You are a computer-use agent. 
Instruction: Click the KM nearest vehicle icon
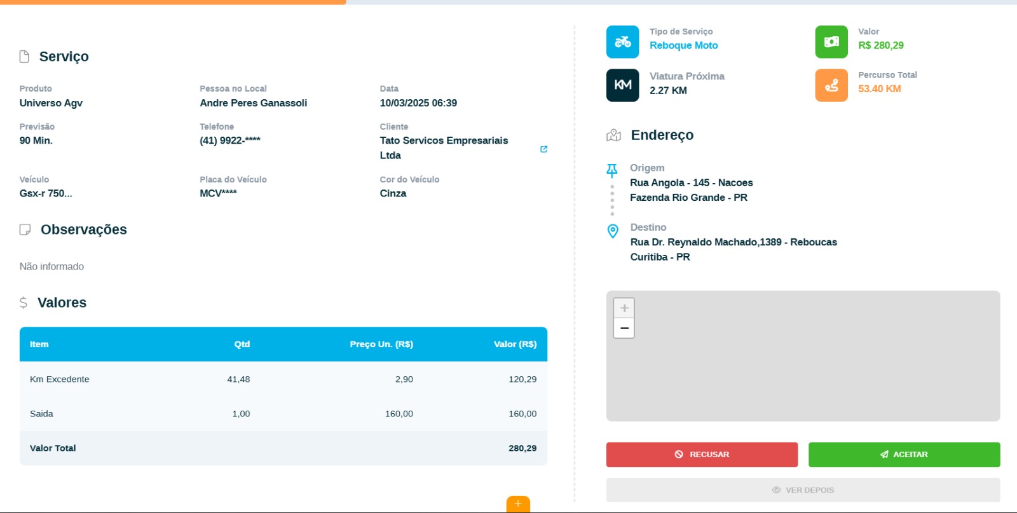tap(622, 85)
